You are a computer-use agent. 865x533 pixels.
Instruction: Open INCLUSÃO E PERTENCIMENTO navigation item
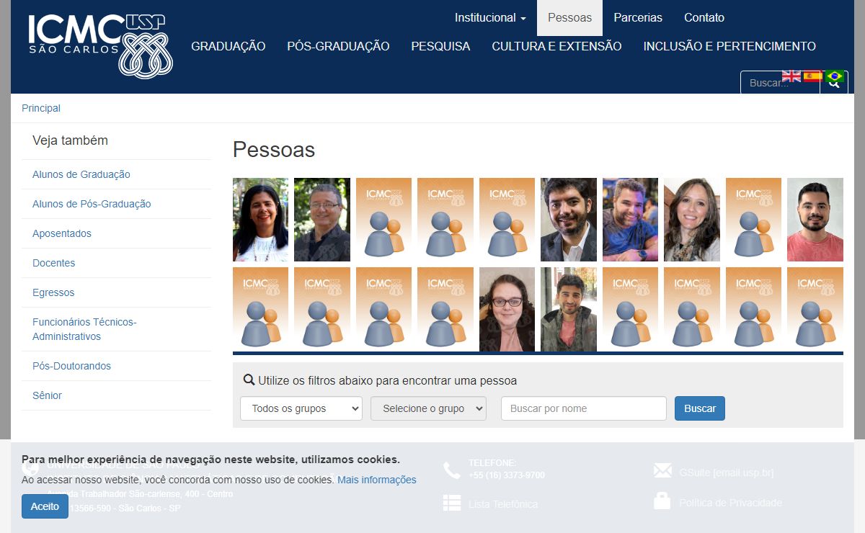(x=729, y=47)
